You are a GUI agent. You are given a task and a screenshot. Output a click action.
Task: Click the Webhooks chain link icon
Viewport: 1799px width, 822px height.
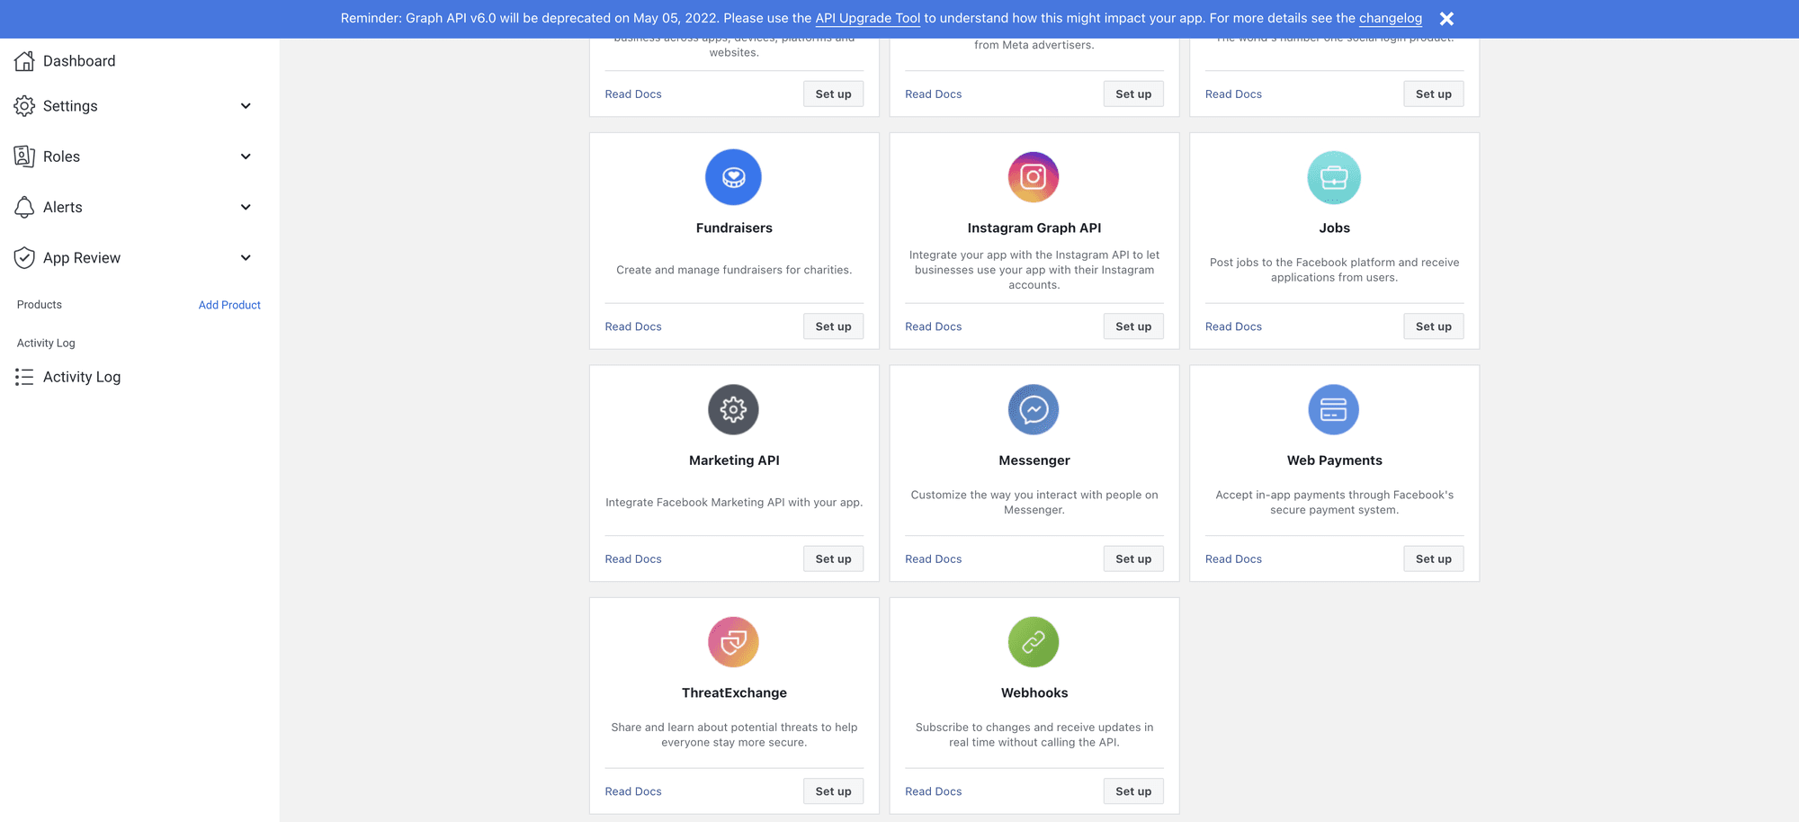click(x=1034, y=642)
